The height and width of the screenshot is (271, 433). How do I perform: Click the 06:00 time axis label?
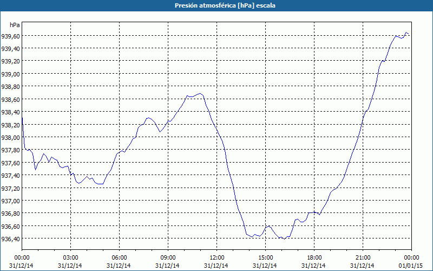coord(119,258)
